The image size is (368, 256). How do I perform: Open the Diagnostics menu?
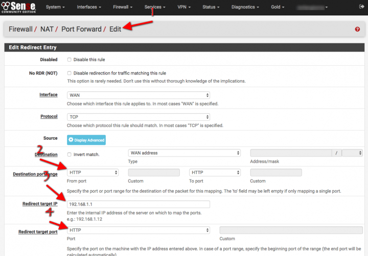[x=245, y=7]
